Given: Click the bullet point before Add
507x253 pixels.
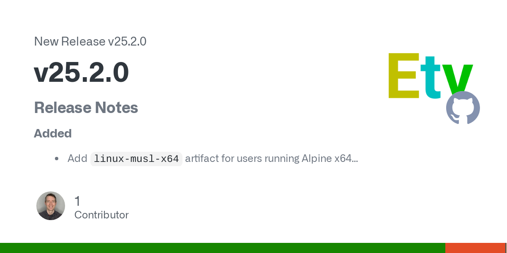Looking at the screenshot, I should (x=57, y=159).
